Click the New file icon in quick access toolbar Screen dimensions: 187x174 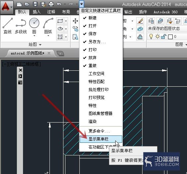[19, 4]
